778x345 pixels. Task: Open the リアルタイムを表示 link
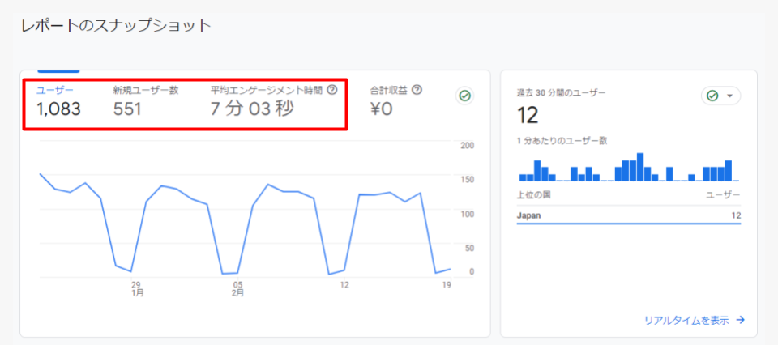695,320
